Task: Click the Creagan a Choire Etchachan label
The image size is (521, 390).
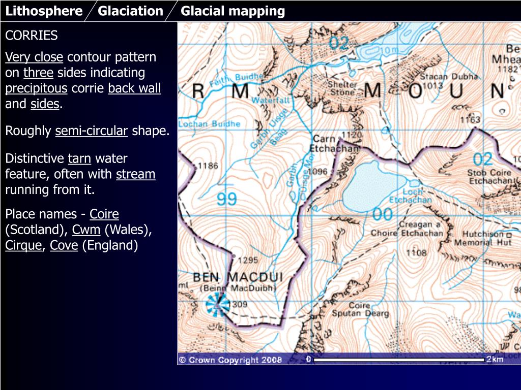Action: click(408, 229)
